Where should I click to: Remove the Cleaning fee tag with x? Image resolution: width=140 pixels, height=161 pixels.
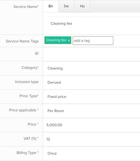(x=69, y=40)
